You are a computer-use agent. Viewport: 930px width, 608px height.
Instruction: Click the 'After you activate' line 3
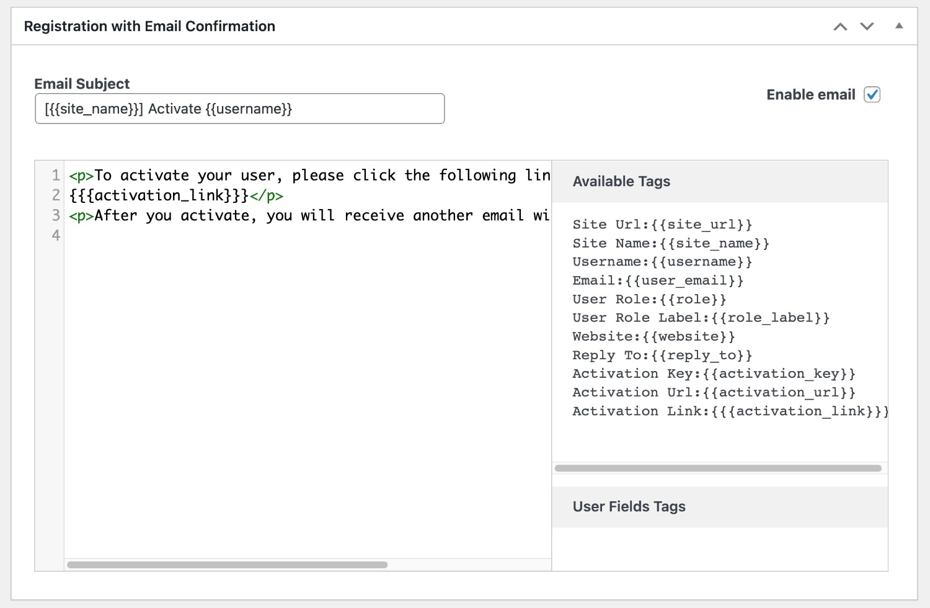point(309,216)
